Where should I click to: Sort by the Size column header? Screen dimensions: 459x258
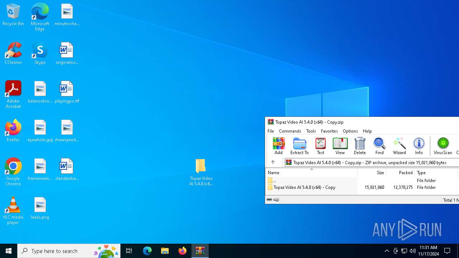coord(372,173)
